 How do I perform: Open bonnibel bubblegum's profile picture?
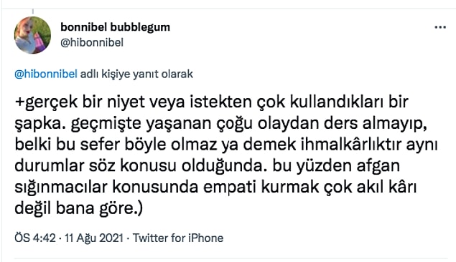32,35
